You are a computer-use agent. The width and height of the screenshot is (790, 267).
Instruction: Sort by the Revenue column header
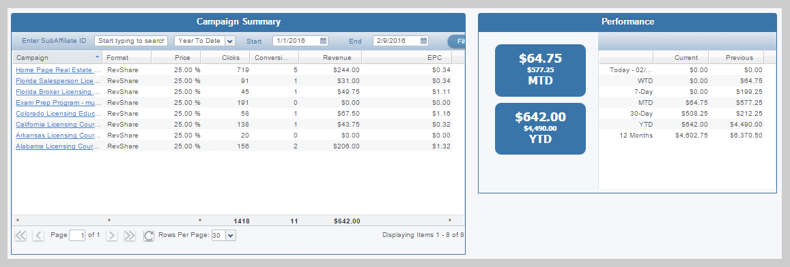[330, 57]
